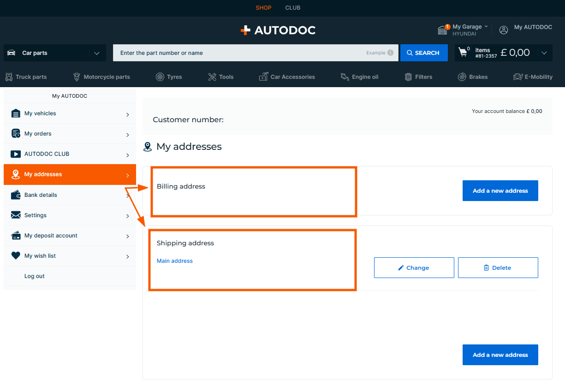This screenshot has height=385, width=565.
Task: Focus the part number search field
Action: (240, 53)
